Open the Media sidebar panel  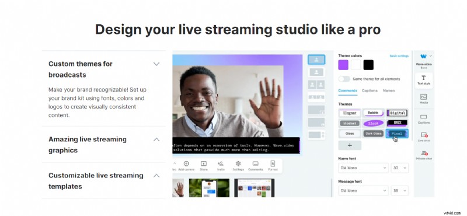(424, 99)
